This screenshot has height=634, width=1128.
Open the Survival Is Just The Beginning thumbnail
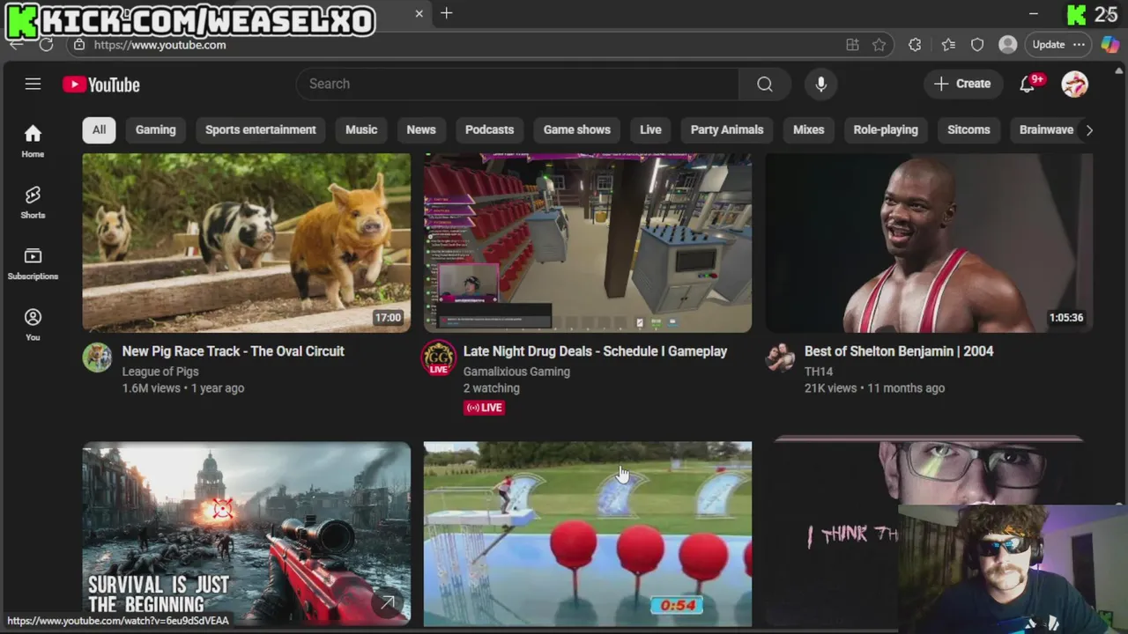(x=247, y=534)
